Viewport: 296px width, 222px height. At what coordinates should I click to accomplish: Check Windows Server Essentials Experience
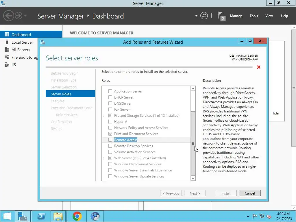pos(110,170)
